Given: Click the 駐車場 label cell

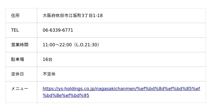Looking at the screenshot, I should click(18, 60).
